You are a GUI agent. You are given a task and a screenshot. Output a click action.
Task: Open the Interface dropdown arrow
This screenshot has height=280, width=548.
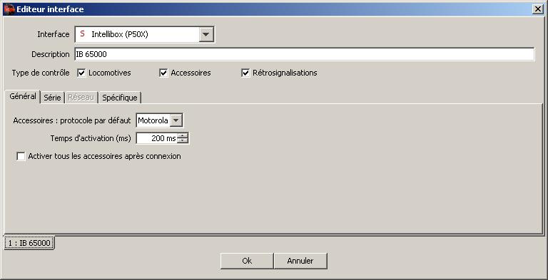(x=206, y=34)
